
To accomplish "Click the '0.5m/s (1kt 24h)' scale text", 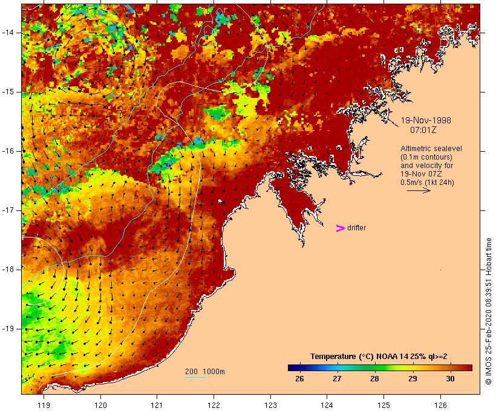I will coord(427,183).
